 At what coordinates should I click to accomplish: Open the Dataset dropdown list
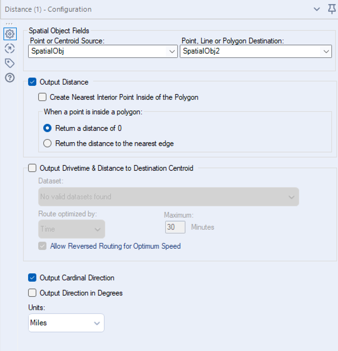[x=168, y=197]
